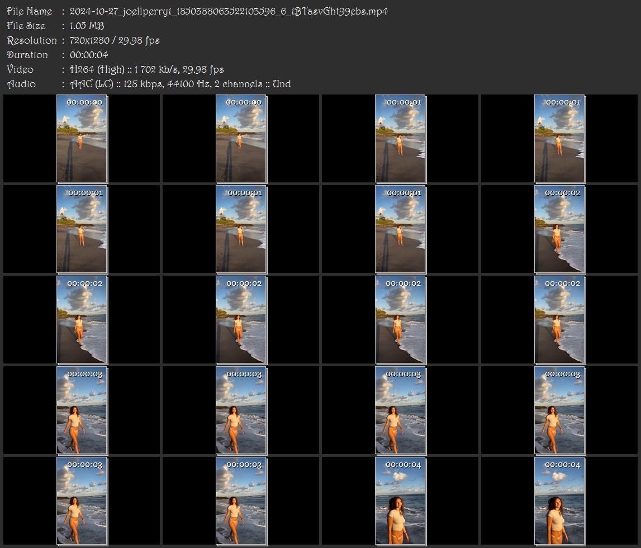Click the "File Size" label
641x548 pixels.
tap(26, 26)
